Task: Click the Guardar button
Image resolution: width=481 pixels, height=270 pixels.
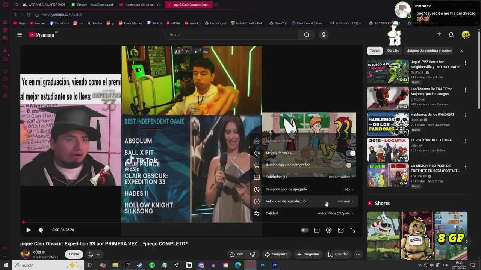Action: [x=338, y=254]
